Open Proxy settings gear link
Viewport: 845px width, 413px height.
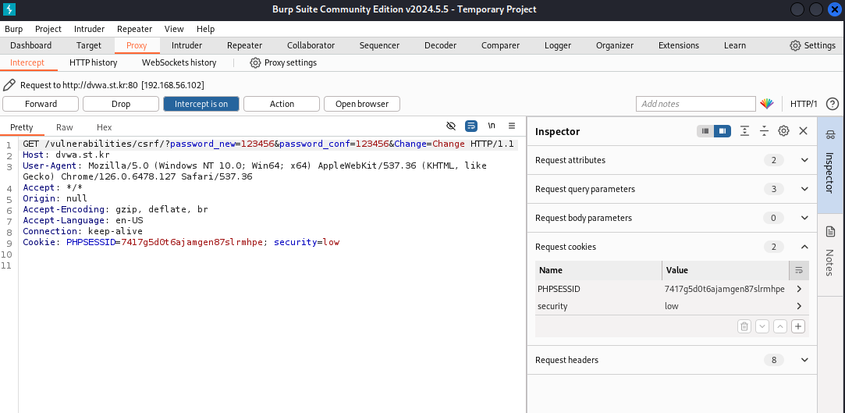[283, 62]
